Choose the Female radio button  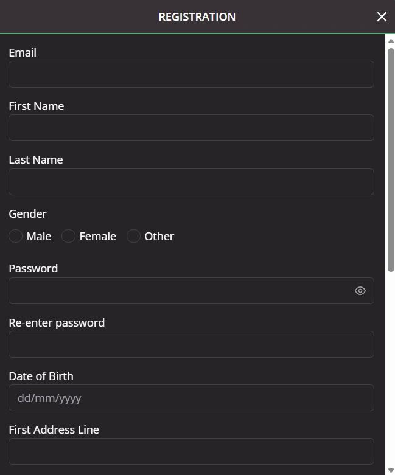69,236
